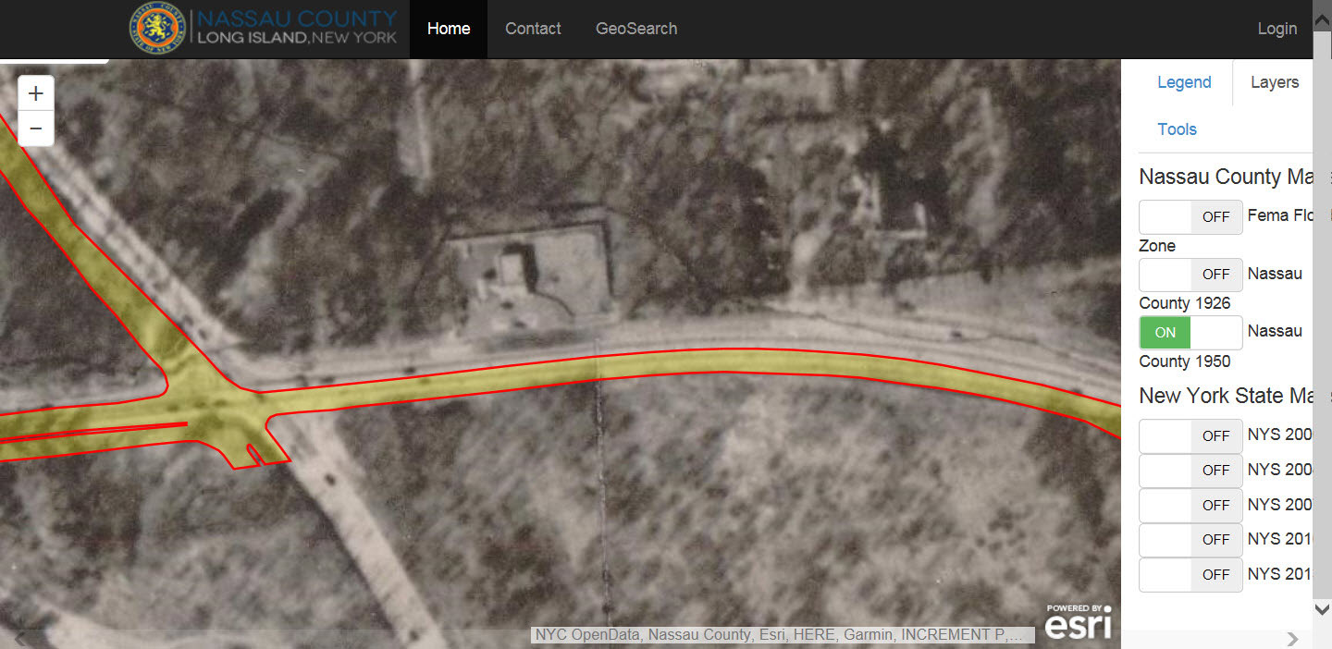Open the Tools tab
1332x649 pixels.
pos(1177,129)
